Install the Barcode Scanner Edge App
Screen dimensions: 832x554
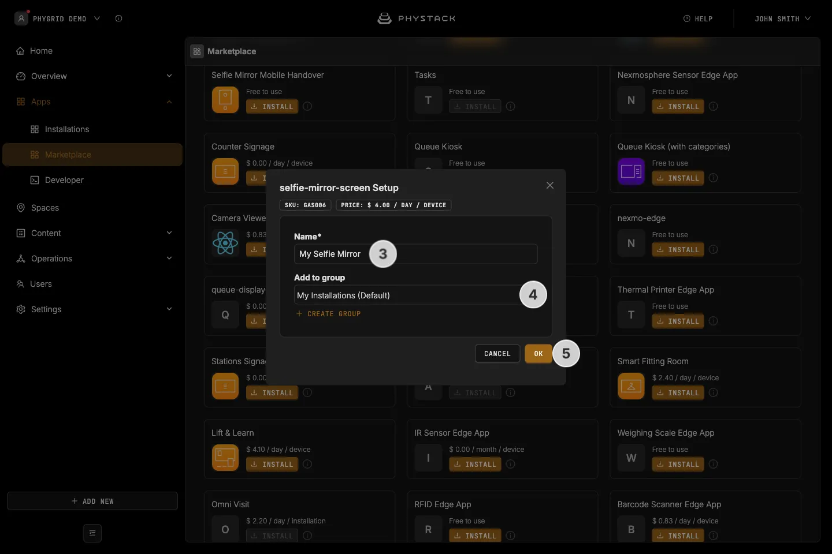pos(678,536)
